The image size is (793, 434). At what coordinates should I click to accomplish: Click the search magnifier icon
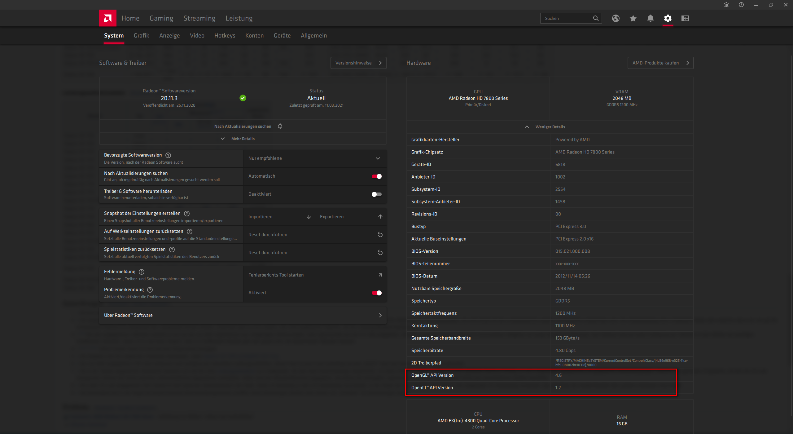596,18
